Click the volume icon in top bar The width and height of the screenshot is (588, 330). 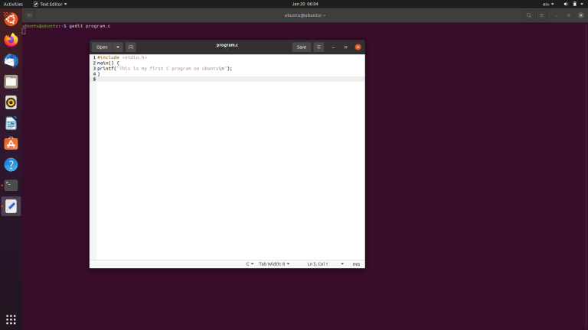point(566,4)
